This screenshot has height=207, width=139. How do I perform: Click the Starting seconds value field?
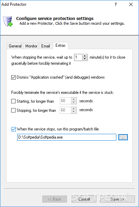click(66, 101)
